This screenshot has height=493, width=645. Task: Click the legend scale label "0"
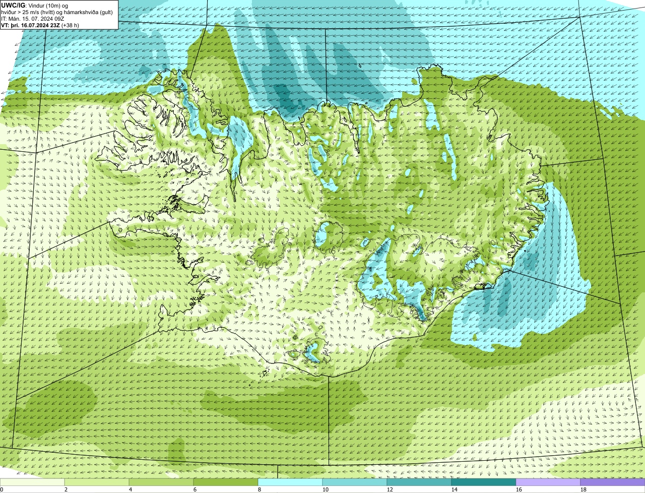pos(2,489)
